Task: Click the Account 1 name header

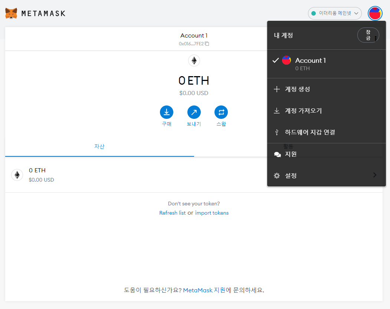Action: [x=194, y=36]
